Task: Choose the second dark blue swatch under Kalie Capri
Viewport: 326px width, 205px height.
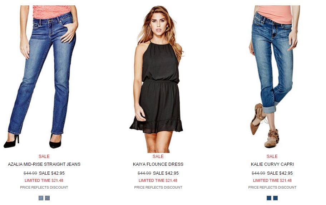Action: 276,198
